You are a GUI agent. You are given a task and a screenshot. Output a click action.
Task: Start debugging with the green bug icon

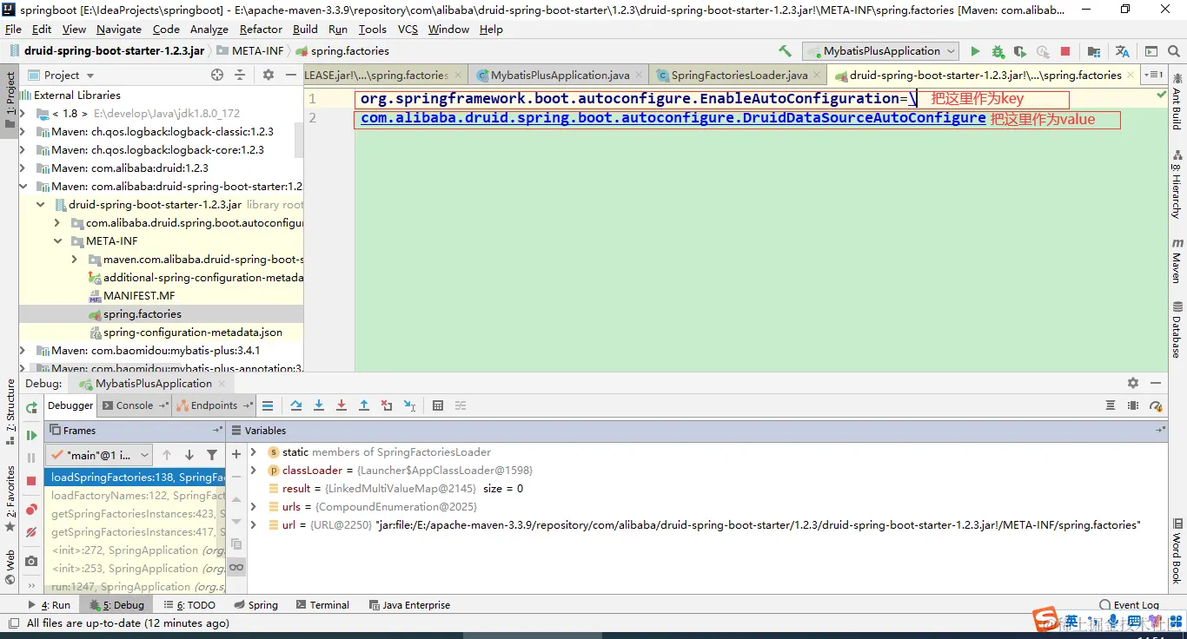(998, 51)
